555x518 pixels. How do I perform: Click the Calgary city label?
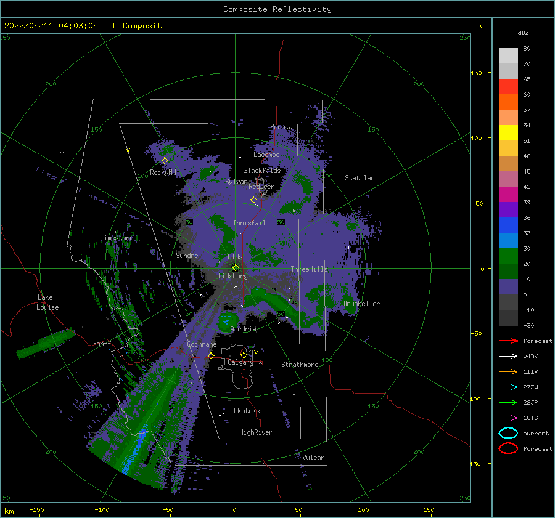point(240,362)
